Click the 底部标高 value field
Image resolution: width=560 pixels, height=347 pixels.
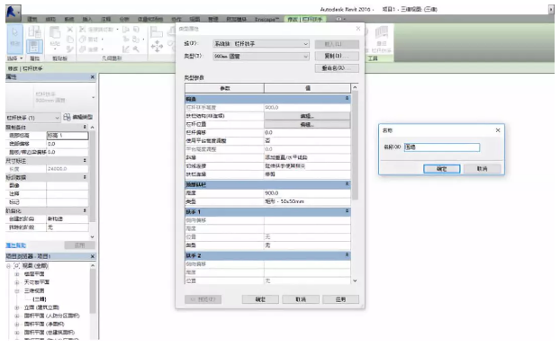[68, 136]
